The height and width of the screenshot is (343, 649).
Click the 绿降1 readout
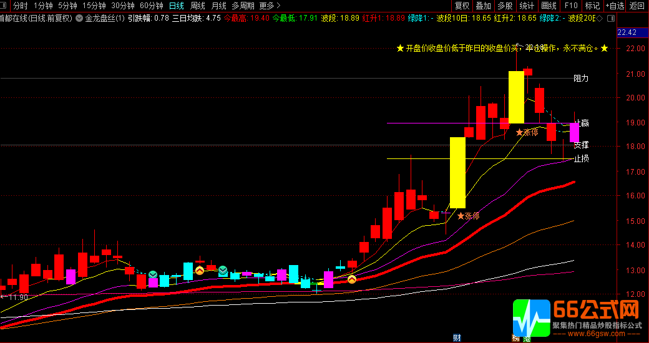[x=421, y=18]
